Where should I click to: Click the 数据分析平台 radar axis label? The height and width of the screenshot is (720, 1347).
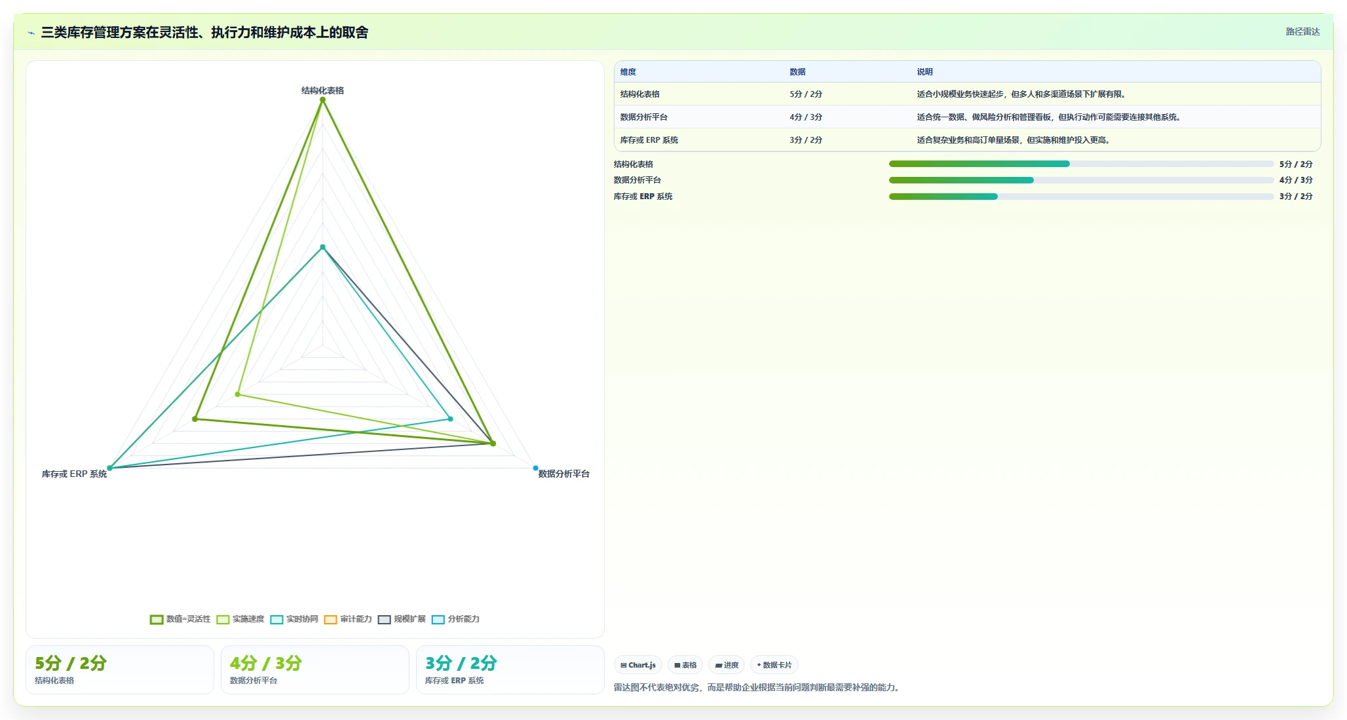click(x=564, y=474)
